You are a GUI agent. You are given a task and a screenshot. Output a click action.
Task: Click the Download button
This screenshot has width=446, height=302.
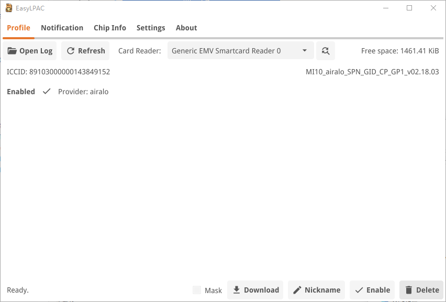(255, 290)
